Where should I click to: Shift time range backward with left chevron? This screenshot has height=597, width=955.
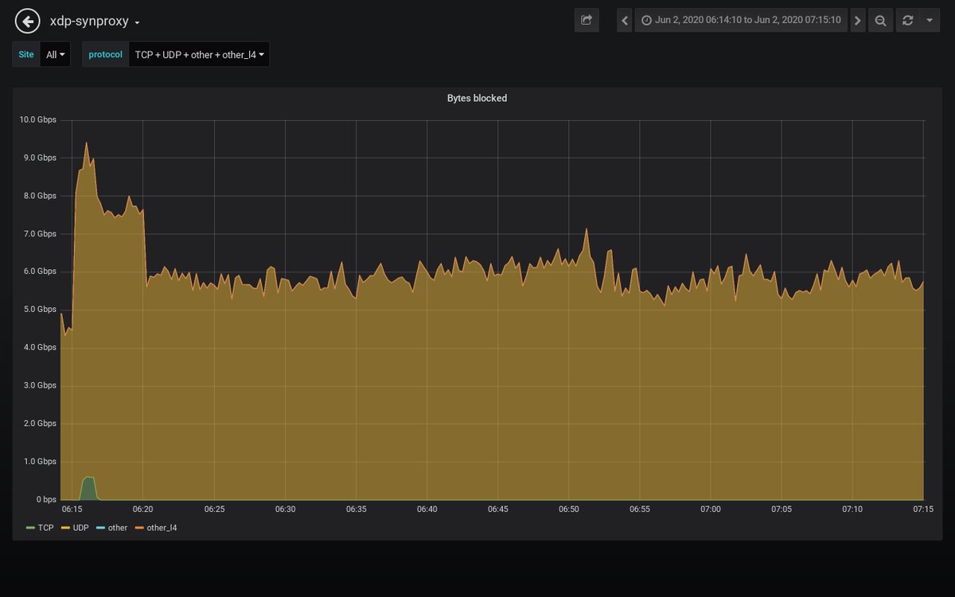624,20
